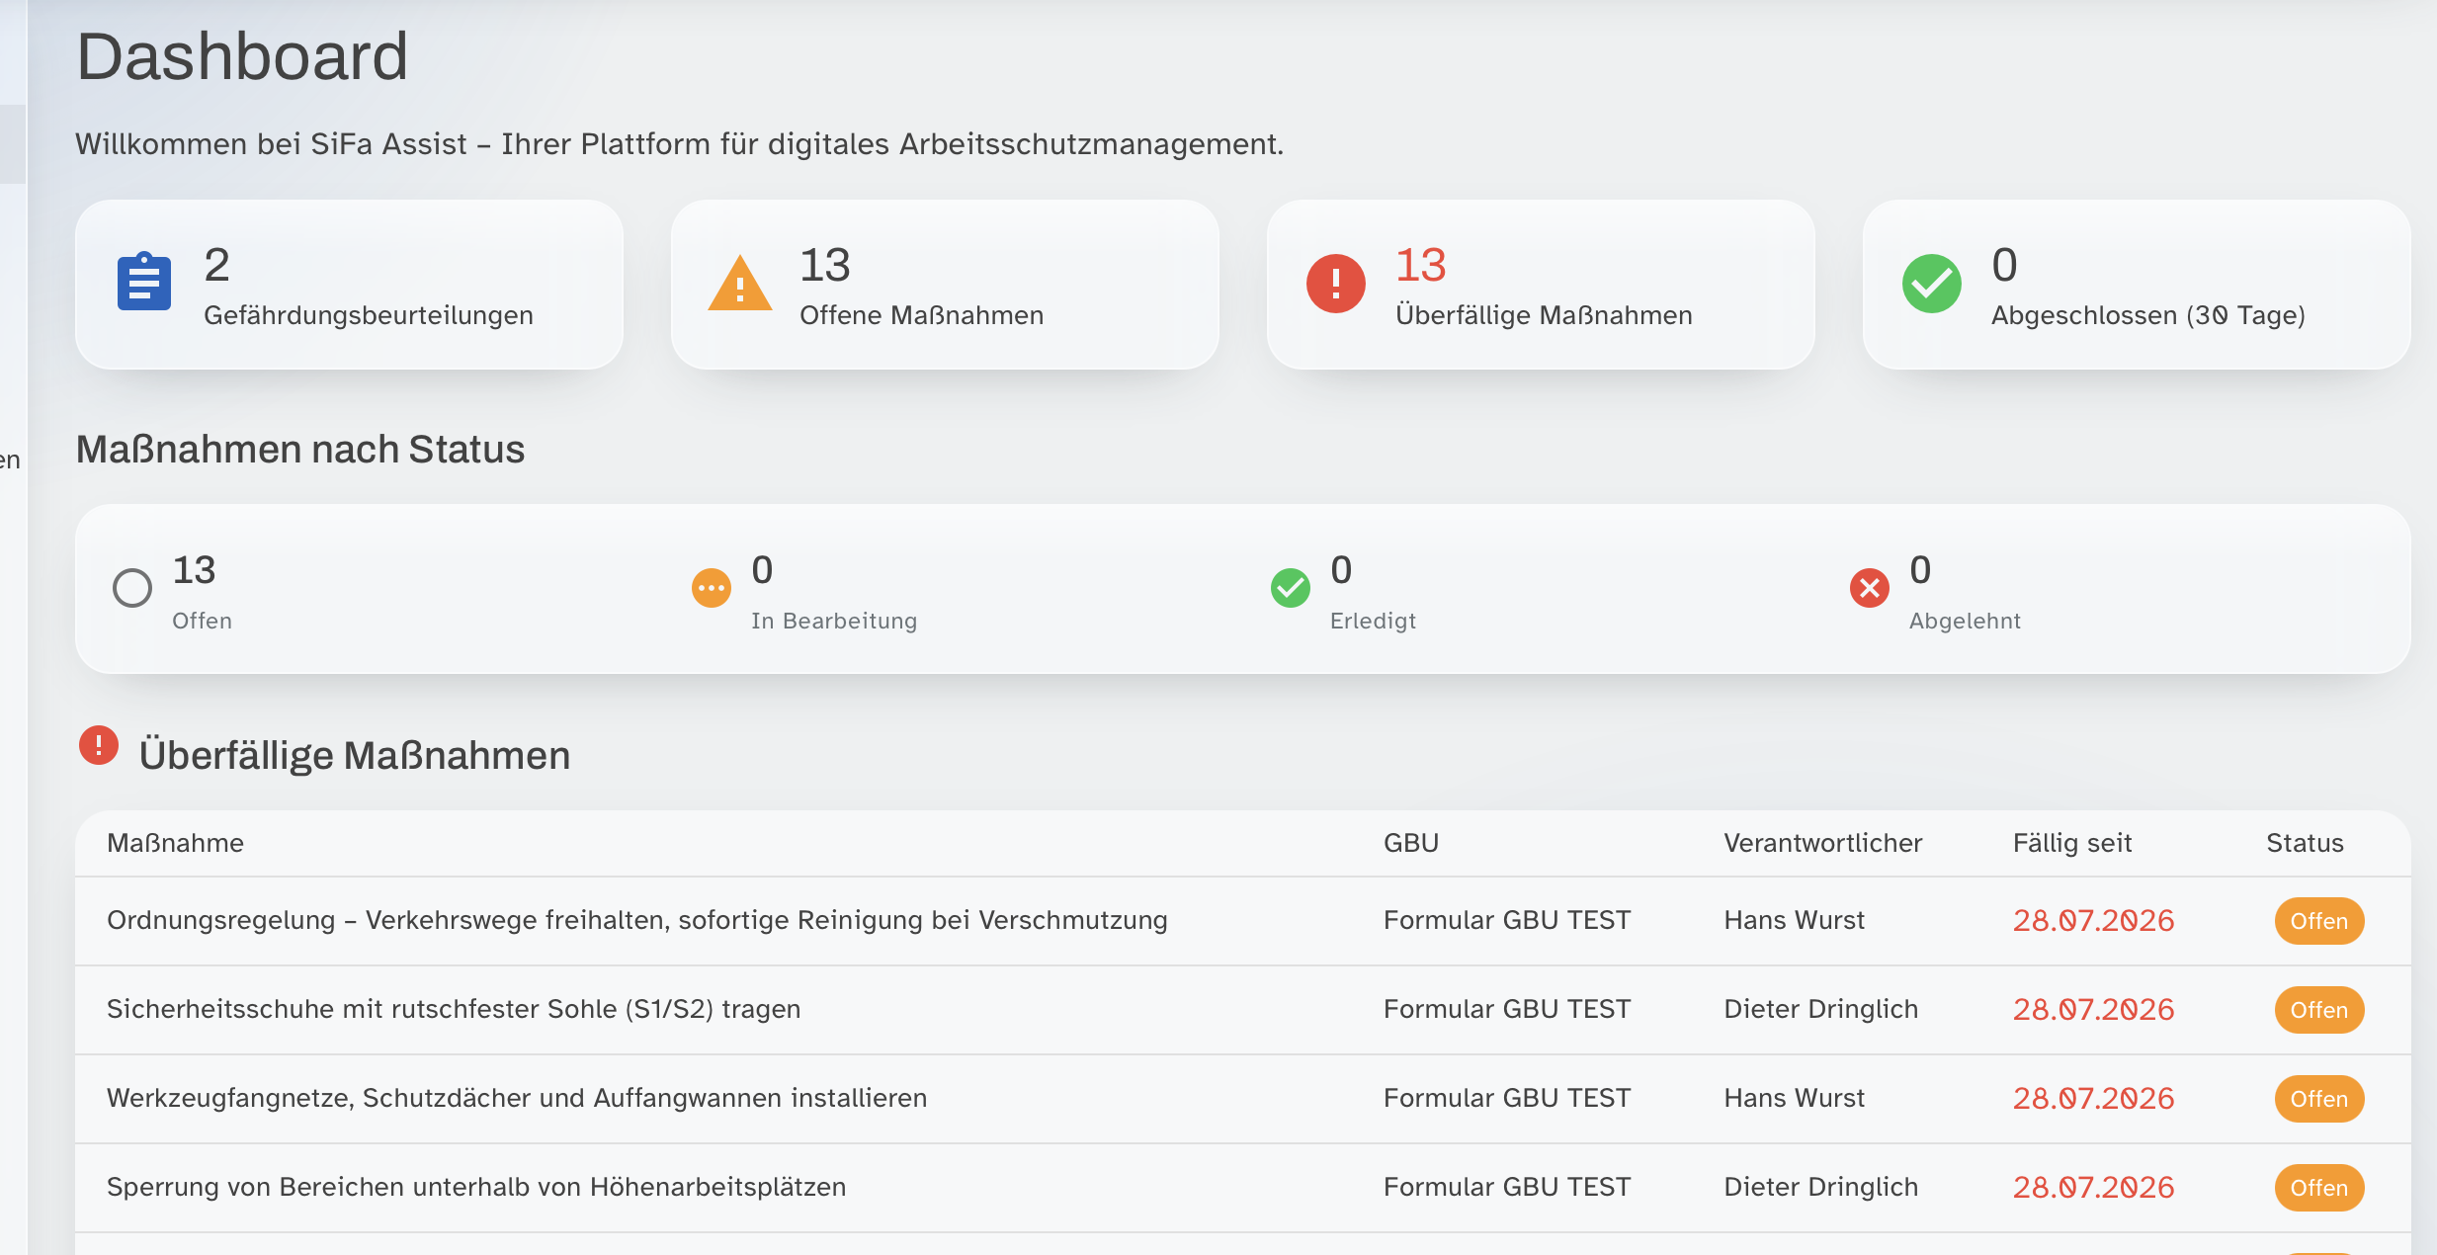This screenshot has height=1255, width=2437.
Task: Click red alert icon beside Überfällige Maßnahmen heading
Action: coord(99,745)
